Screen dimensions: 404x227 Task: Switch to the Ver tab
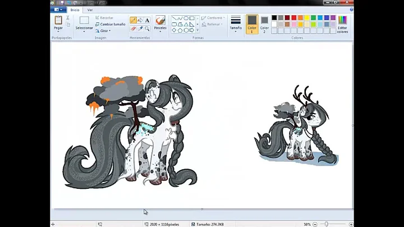click(90, 10)
